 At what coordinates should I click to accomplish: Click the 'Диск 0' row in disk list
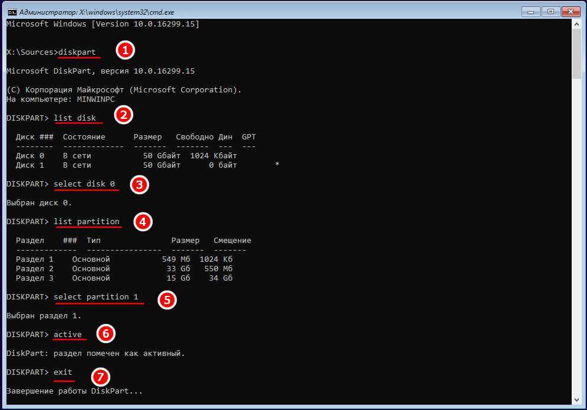click(x=127, y=155)
